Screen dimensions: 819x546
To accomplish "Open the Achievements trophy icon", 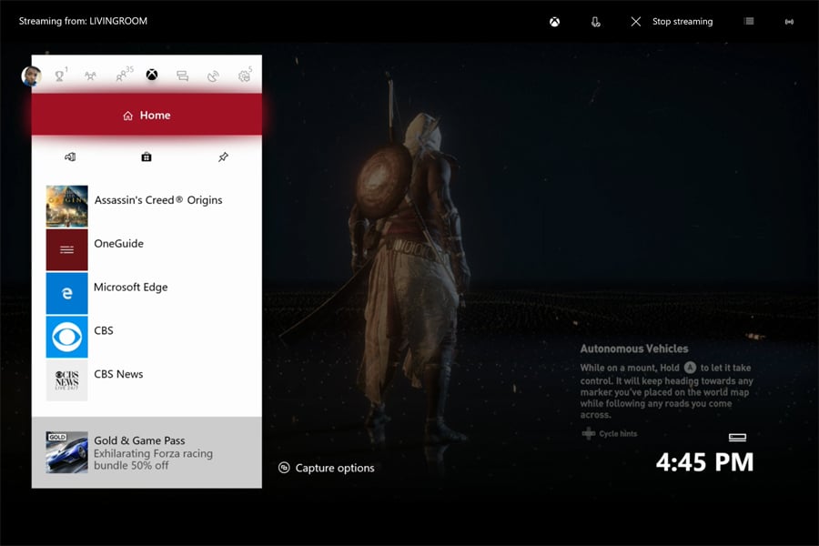I will [x=60, y=76].
